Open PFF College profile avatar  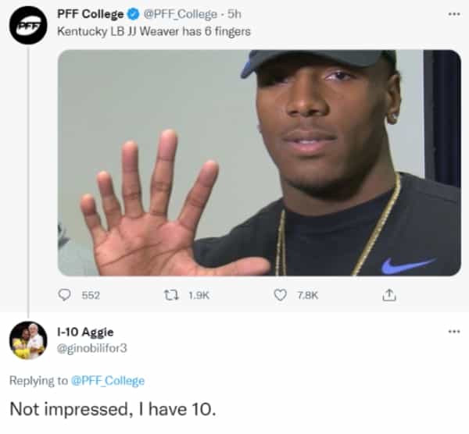click(x=27, y=27)
